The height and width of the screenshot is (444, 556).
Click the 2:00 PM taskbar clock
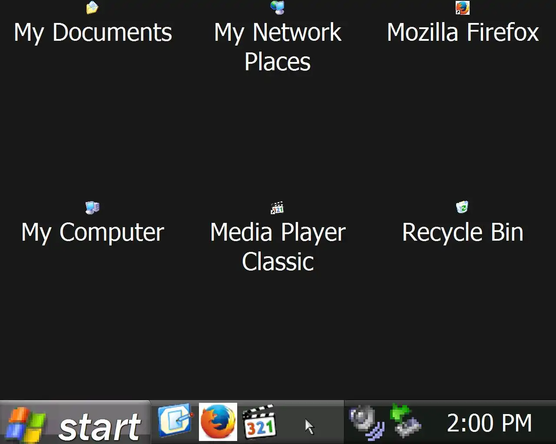[x=490, y=423]
